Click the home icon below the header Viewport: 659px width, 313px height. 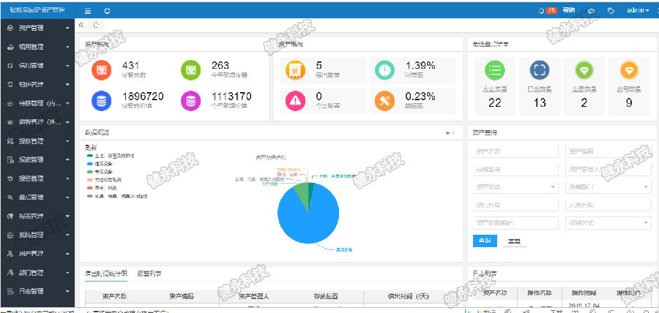(96, 25)
